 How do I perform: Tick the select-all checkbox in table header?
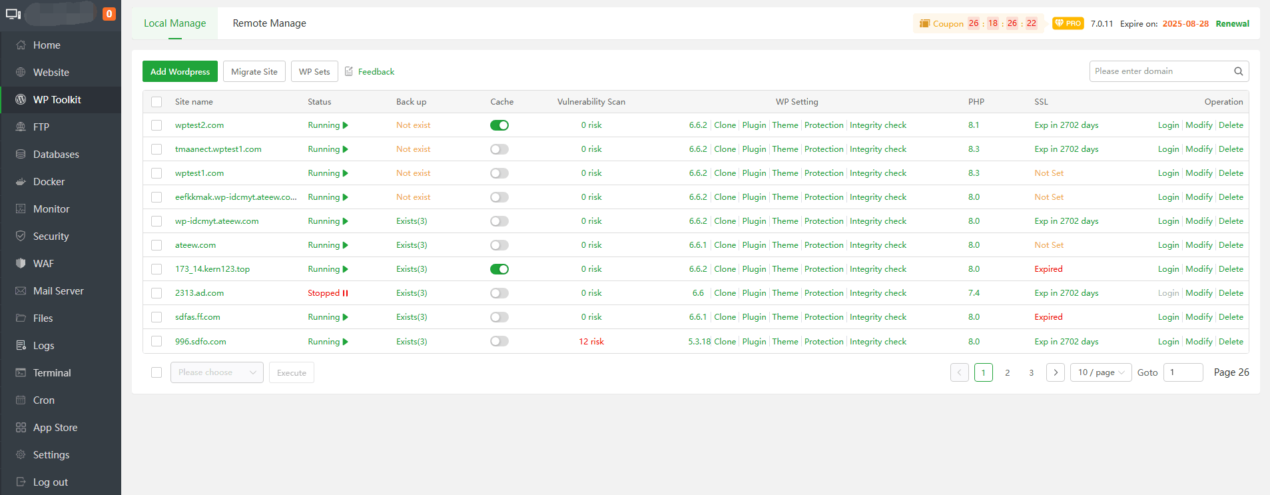click(x=157, y=102)
